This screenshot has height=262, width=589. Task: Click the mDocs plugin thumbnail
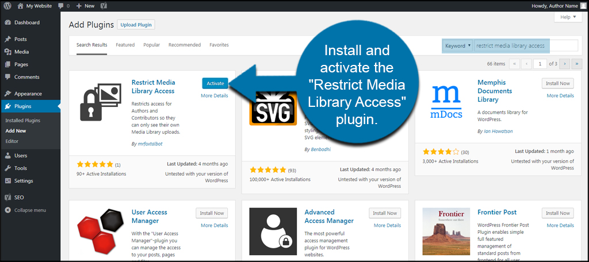pyautogui.click(x=446, y=102)
